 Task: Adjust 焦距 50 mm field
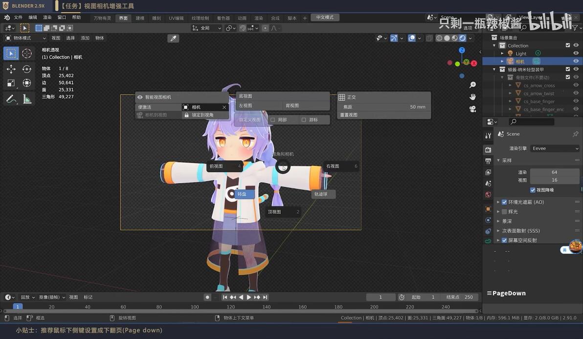pyautogui.click(x=384, y=107)
